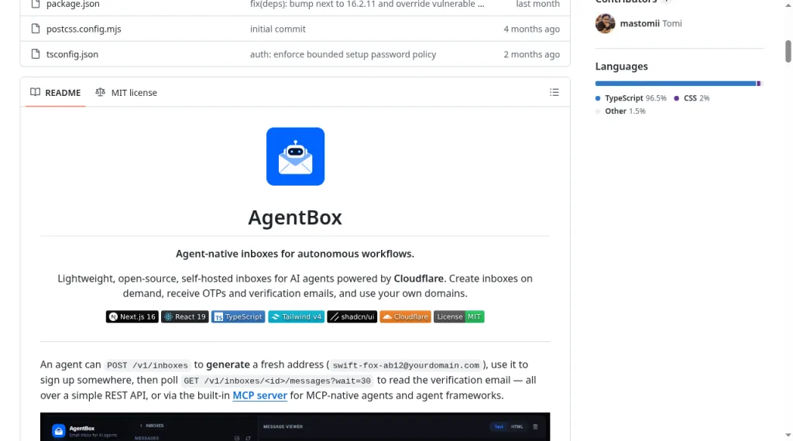Click the License MIT badge
The width and height of the screenshot is (793, 441).
pyautogui.click(x=459, y=316)
